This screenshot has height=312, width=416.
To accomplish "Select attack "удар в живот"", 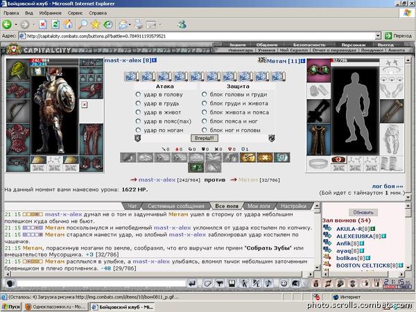I will pos(138,112).
